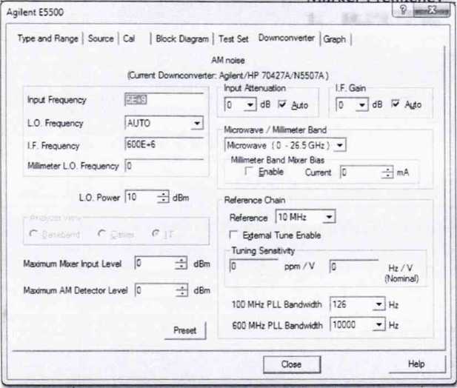
Task: Select the Baseband analyzer view radio
Action: click(33, 234)
